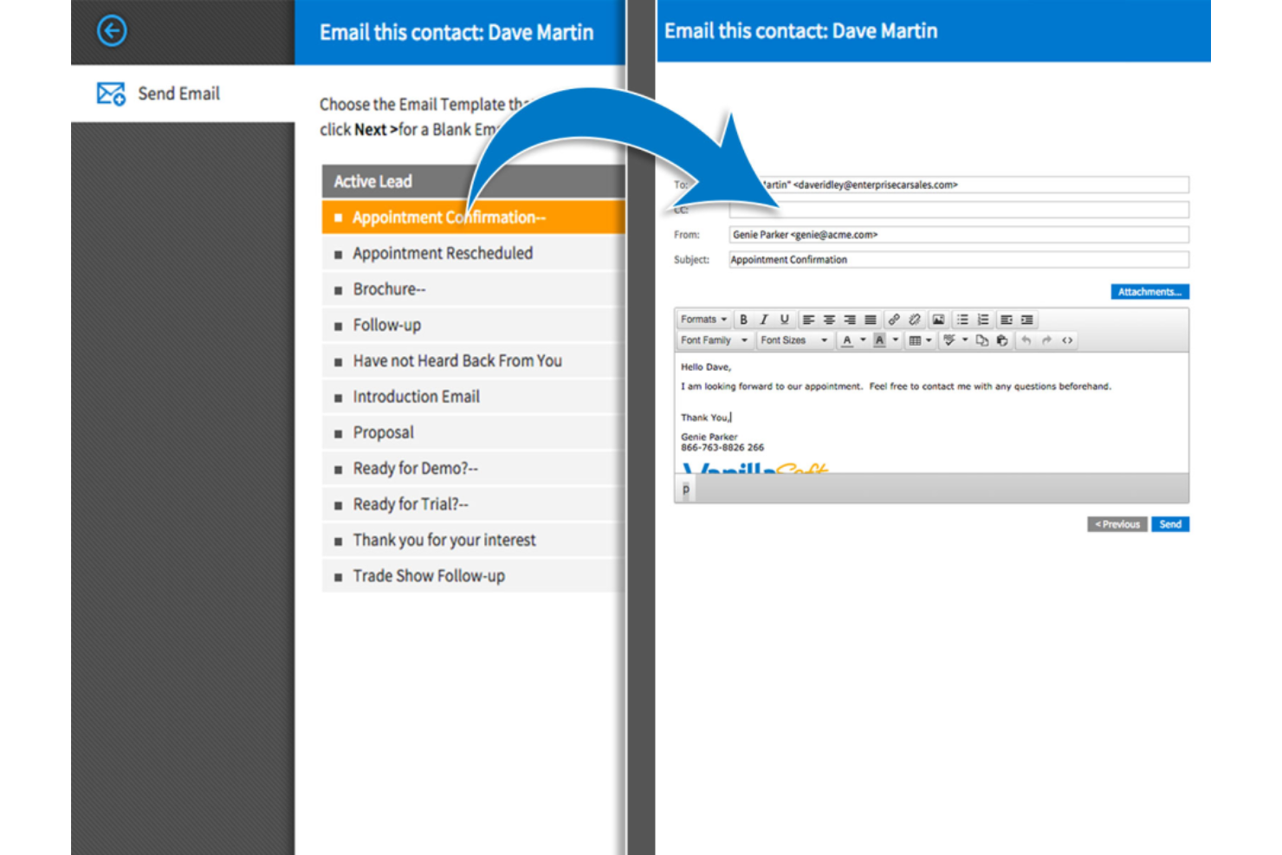The width and height of the screenshot is (1282, 855).
Task: Pick the Trade Show Follow-up template
Action: click(x=429, y=575)
